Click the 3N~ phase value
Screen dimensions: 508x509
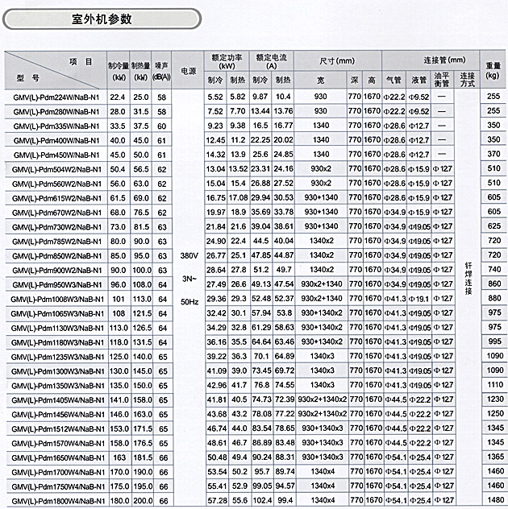click(x=189, y=279)
